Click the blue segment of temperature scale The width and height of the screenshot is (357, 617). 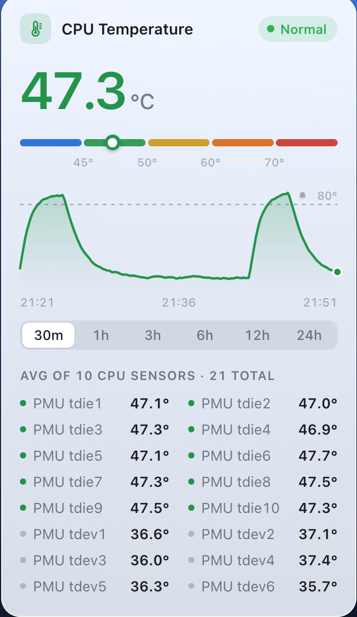[x=51, y=142]
